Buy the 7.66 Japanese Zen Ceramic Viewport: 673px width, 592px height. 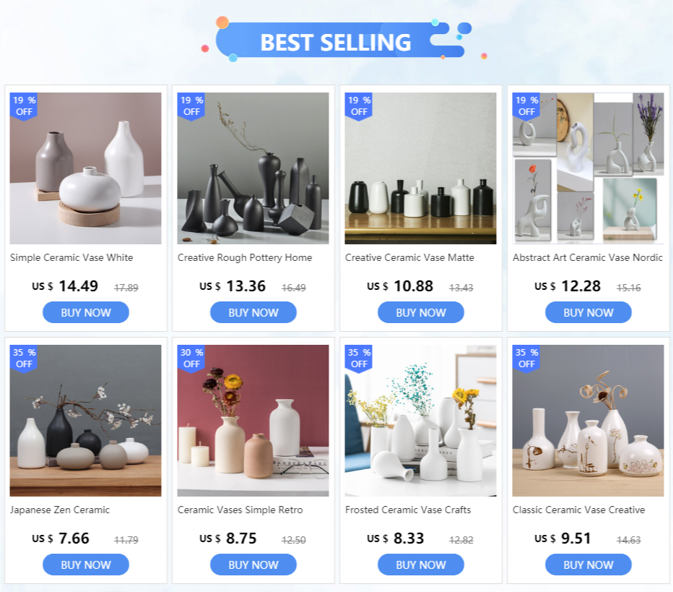[86, 565]
